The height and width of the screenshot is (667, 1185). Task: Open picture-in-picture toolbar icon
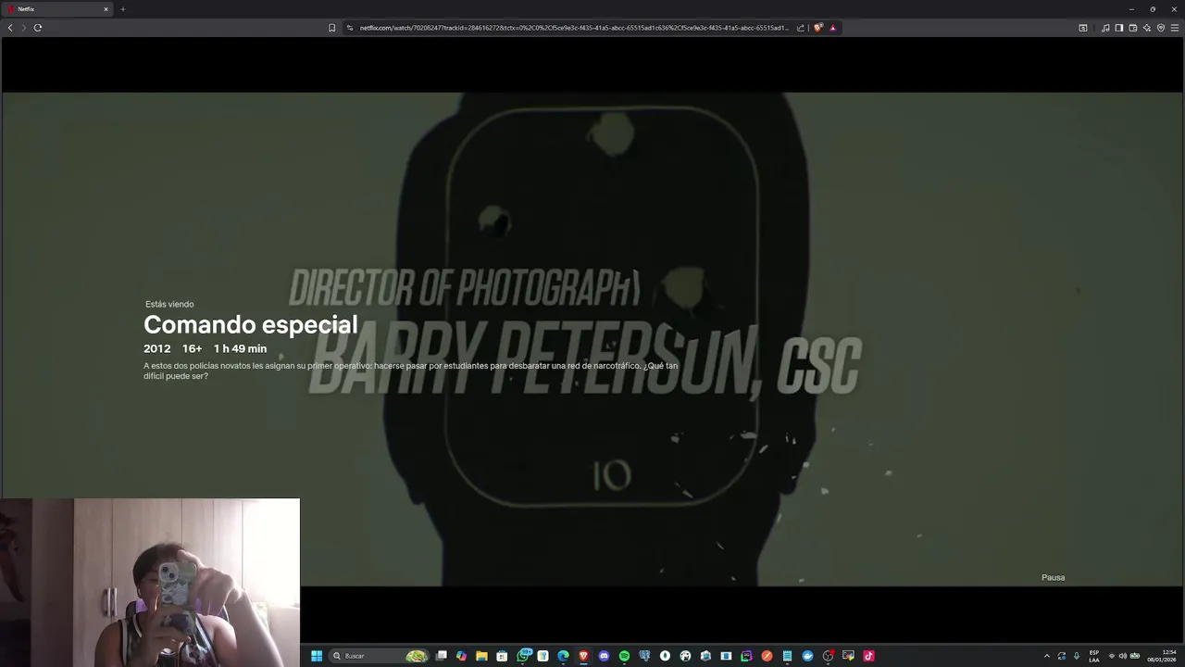[x=1083, y=28]
